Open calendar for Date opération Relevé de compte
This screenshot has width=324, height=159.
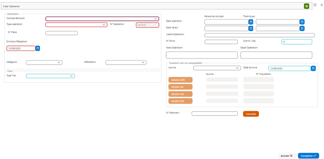(251, 22)
